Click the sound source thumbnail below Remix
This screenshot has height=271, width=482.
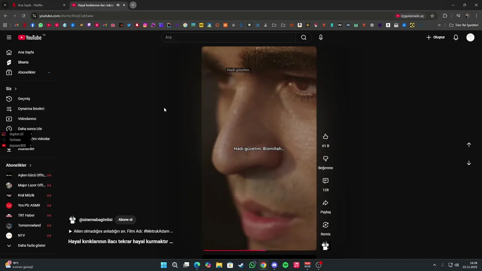pyautogui.click(x=326, y=246)
